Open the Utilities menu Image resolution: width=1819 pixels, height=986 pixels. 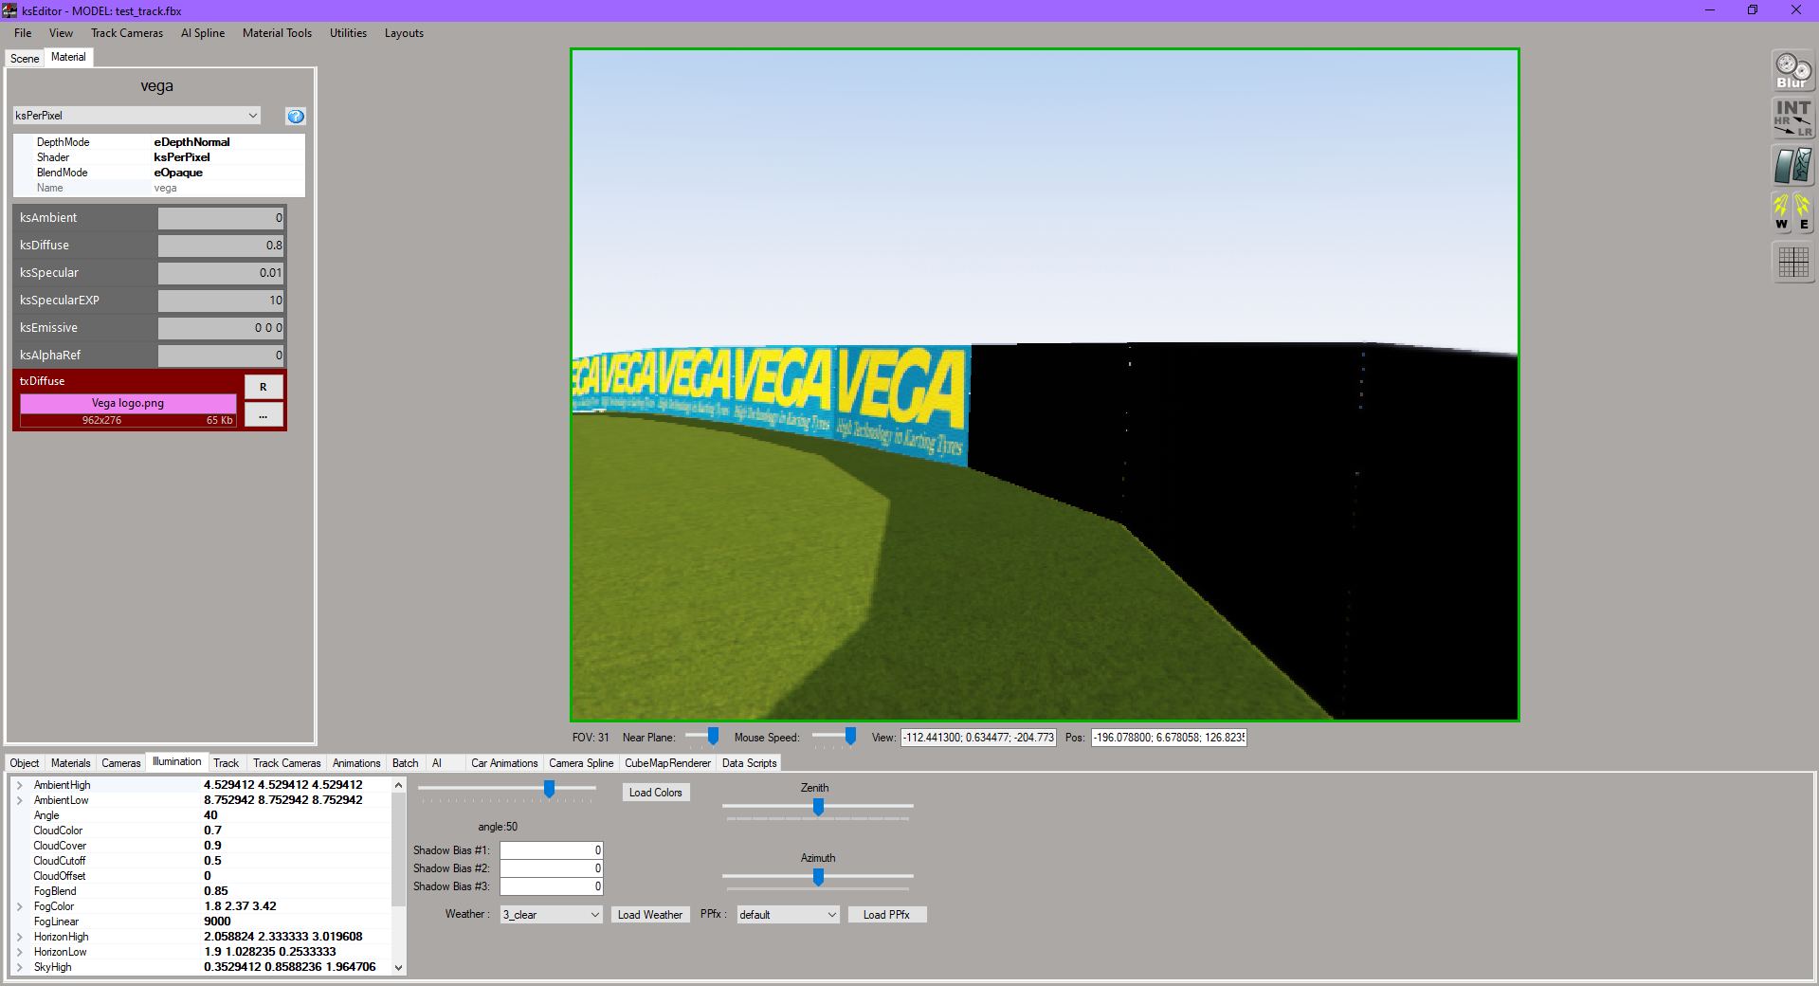pos(348,33)
